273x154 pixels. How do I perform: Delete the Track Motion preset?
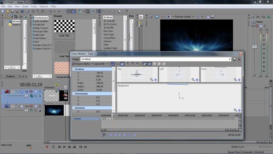[239, 59]
